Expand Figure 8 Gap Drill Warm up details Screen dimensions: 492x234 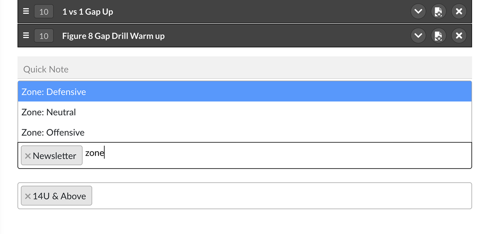coord(418,36)
